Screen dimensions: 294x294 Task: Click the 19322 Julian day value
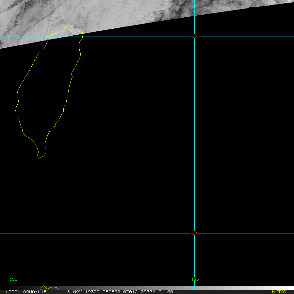[92, 292]
